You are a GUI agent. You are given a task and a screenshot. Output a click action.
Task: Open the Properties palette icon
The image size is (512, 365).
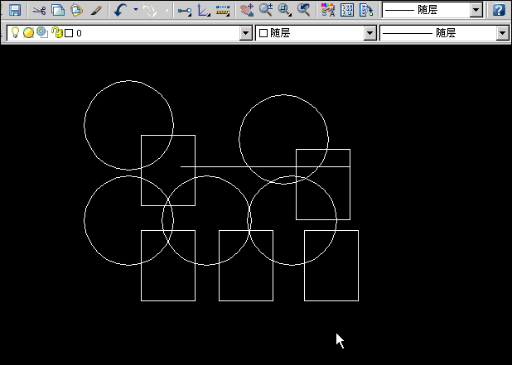[328, 10]
